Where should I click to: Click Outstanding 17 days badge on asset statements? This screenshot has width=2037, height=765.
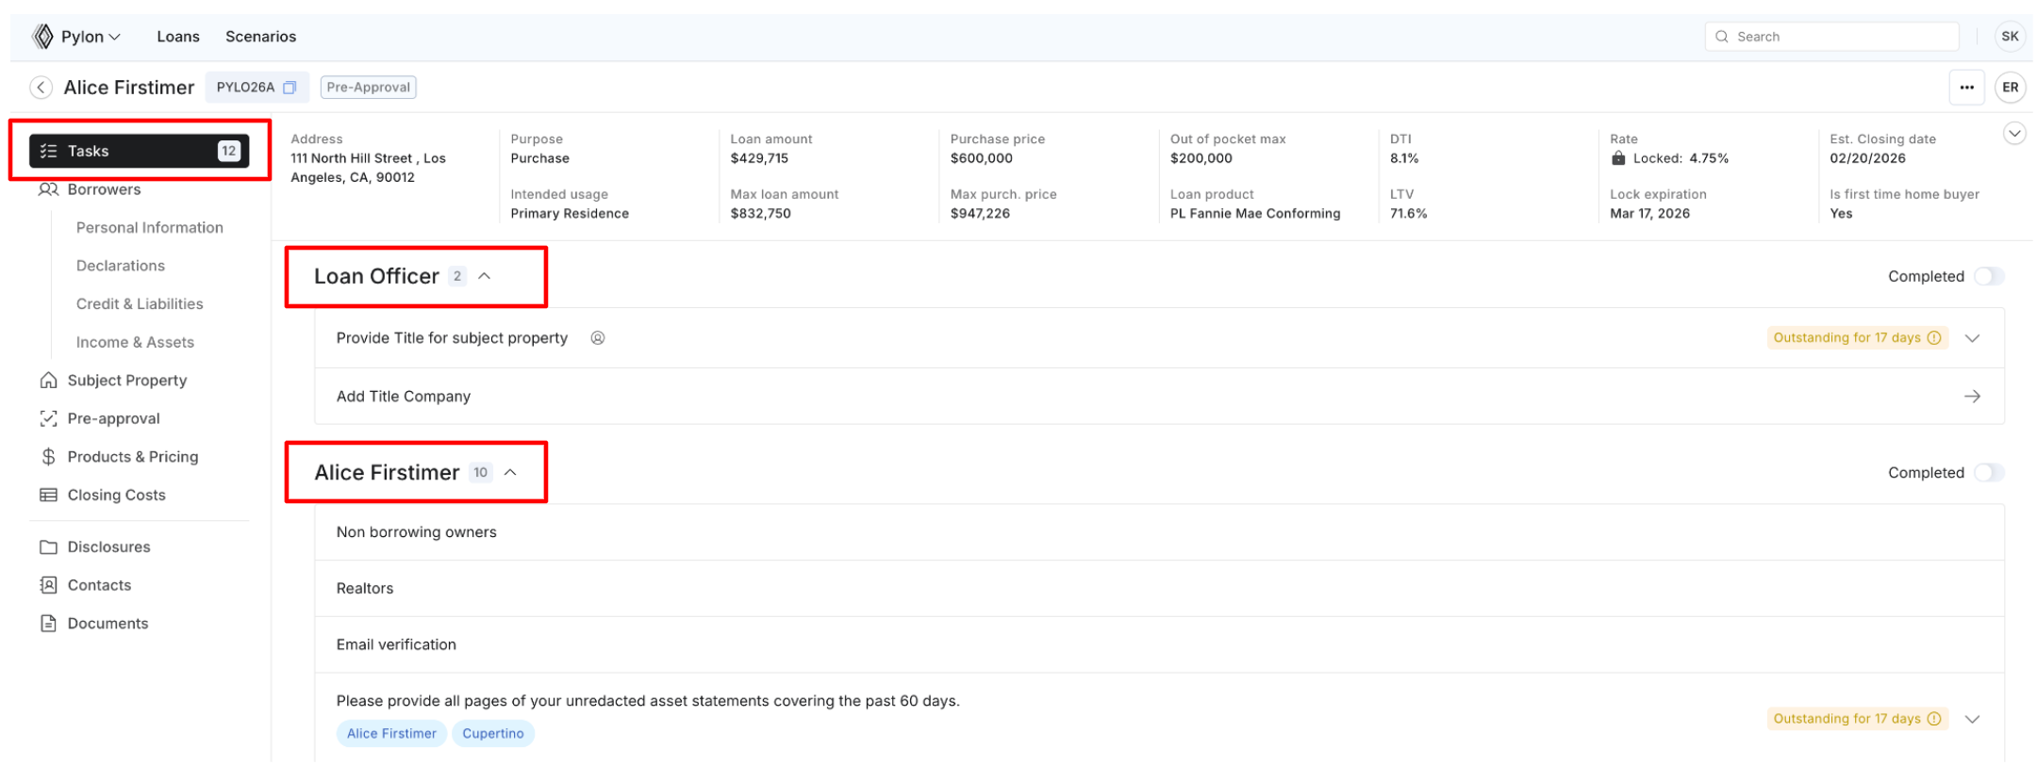tap(1857, 719)
